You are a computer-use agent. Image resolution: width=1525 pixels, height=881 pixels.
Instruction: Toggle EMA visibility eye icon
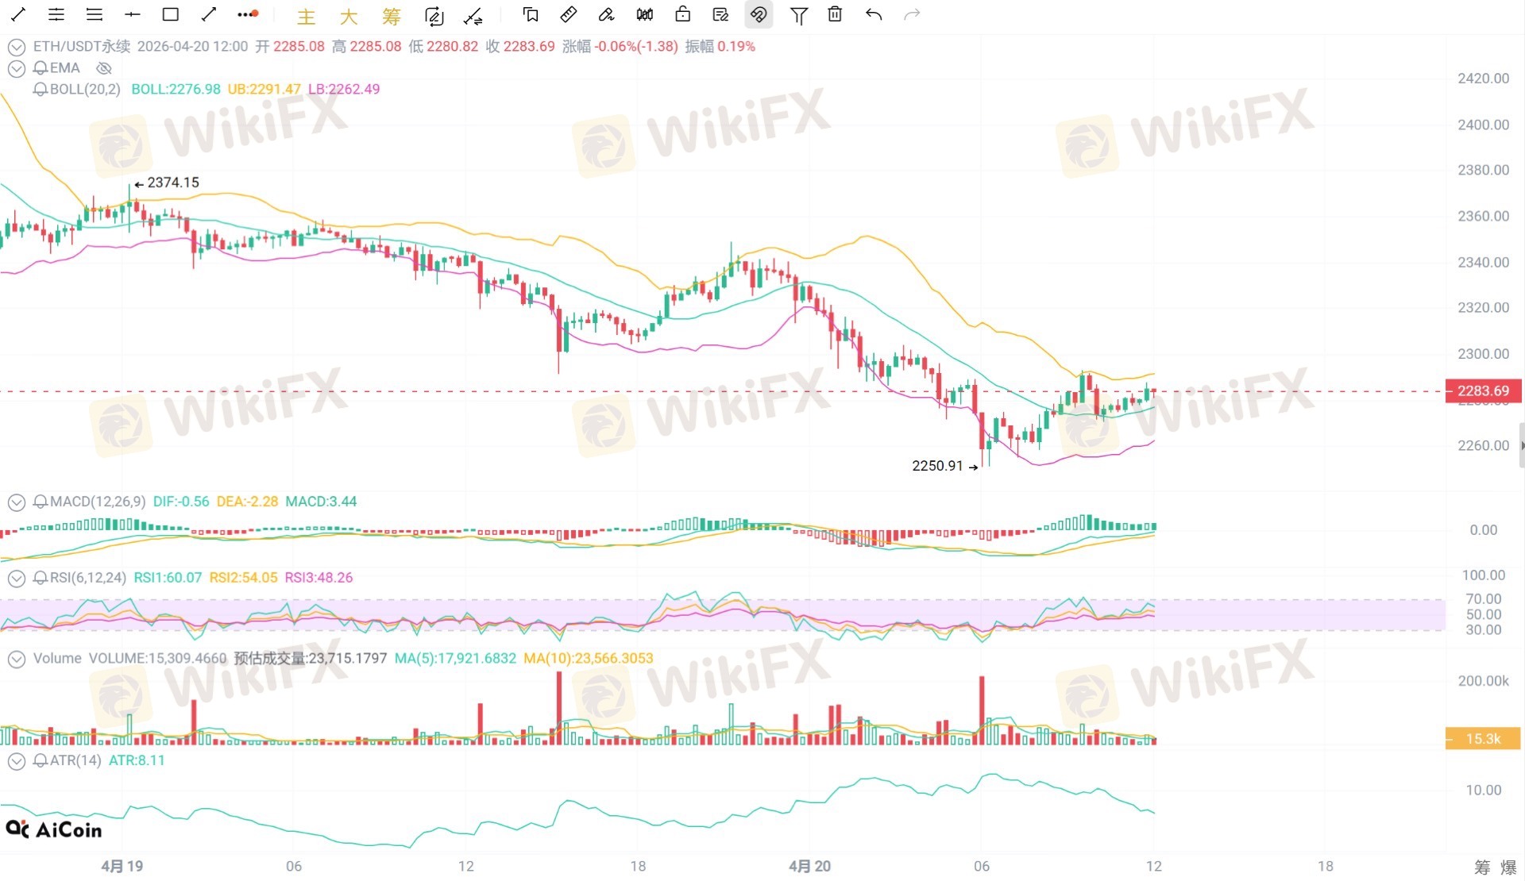click(x=104, y=68)
